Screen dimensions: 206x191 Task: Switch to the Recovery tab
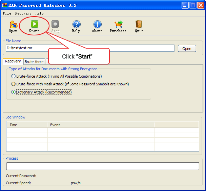tap(13, 61)
